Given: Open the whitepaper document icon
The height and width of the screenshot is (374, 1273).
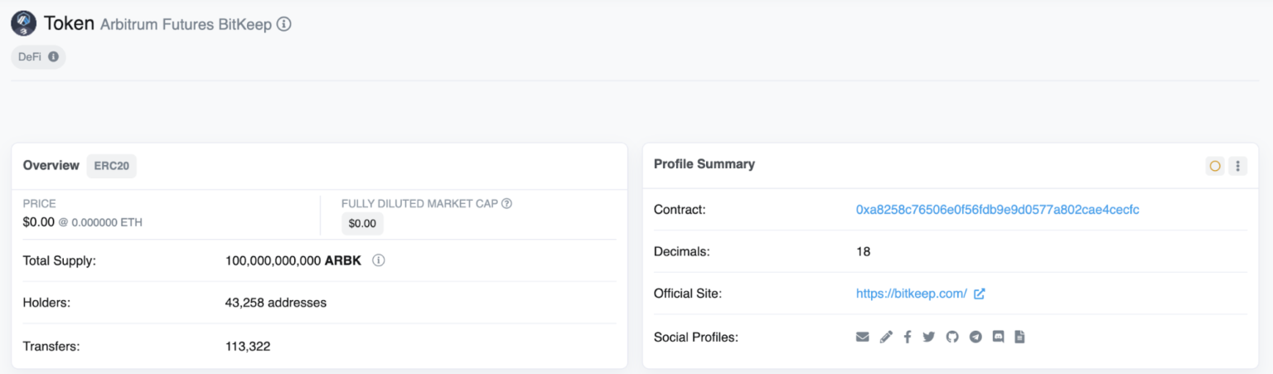Looking at the screenshot, I should coord(1020,337).
